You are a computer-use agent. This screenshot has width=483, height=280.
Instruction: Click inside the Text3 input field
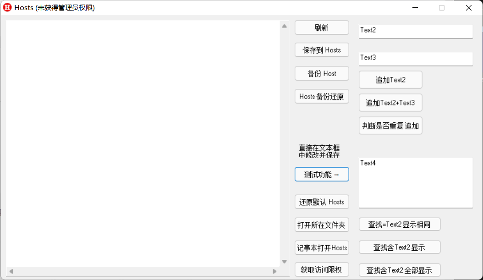[415, 59]
